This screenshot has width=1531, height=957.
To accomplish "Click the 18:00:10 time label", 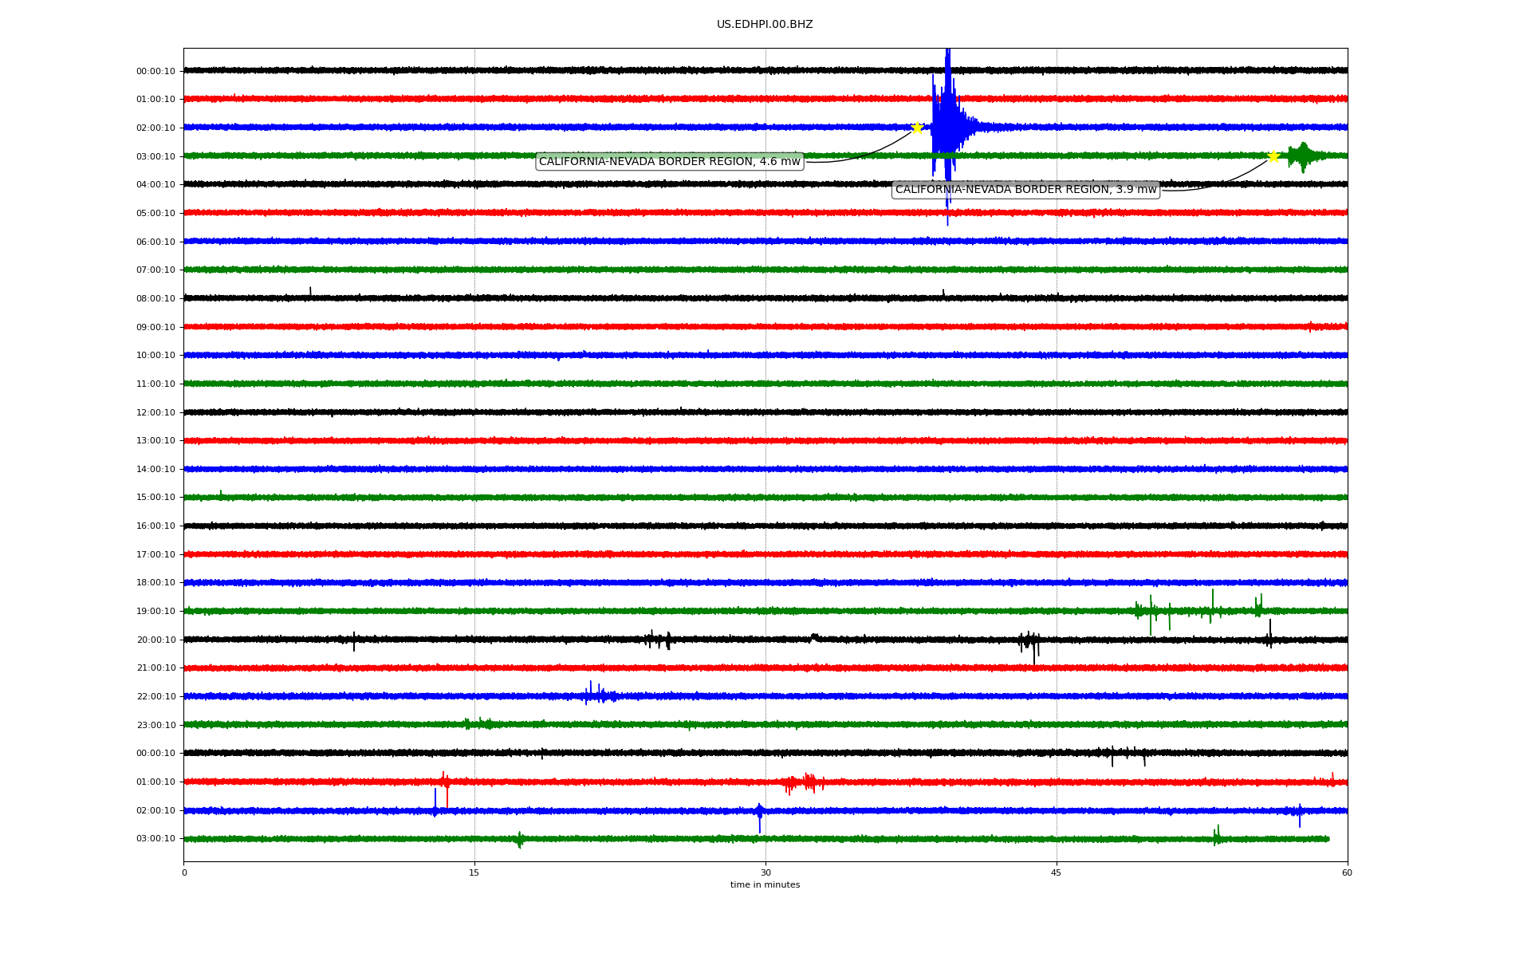I will (x=155, y=583).
